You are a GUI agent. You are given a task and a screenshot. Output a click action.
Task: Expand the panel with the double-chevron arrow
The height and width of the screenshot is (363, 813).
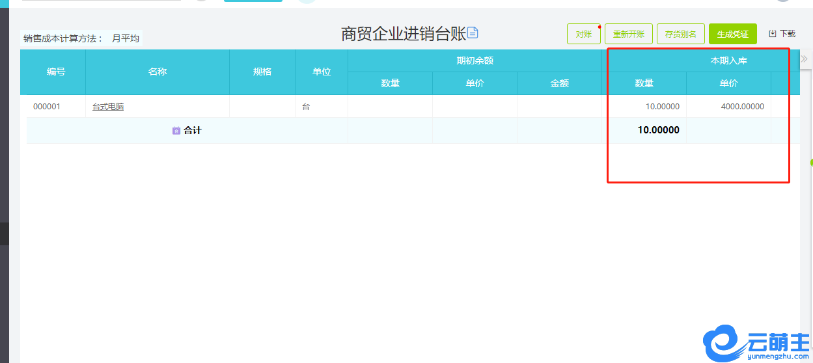coord(805,59)
